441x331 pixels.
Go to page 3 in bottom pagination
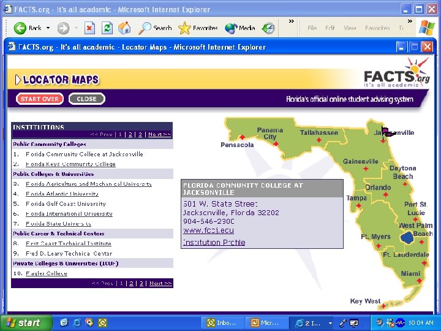(x=141, y=283)
